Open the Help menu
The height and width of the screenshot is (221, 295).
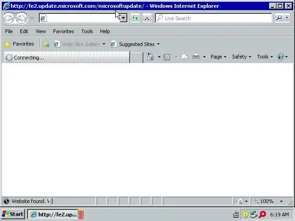105,31
